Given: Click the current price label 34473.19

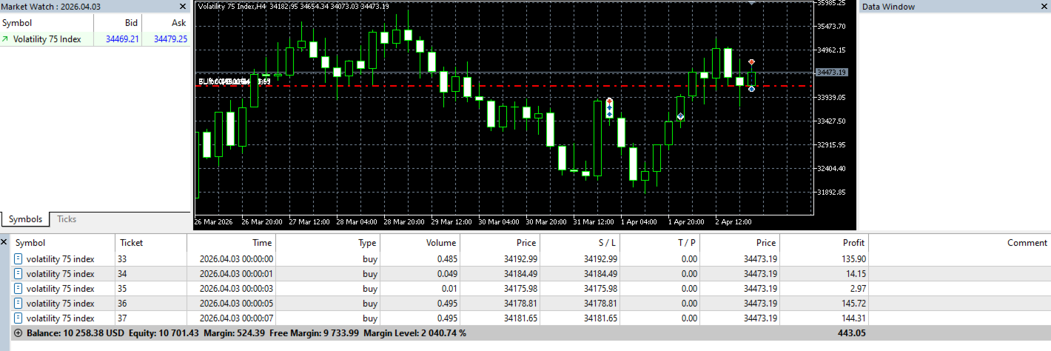Looking at the screenshot, I should point(831,73).
